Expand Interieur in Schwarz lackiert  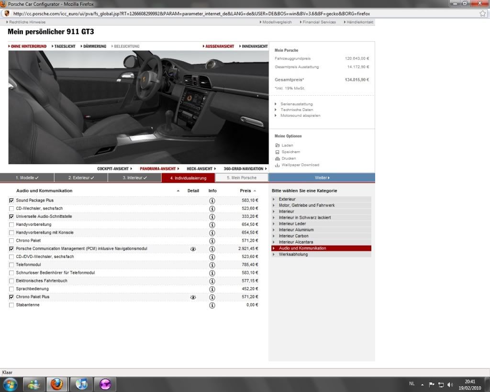[321, 218]
